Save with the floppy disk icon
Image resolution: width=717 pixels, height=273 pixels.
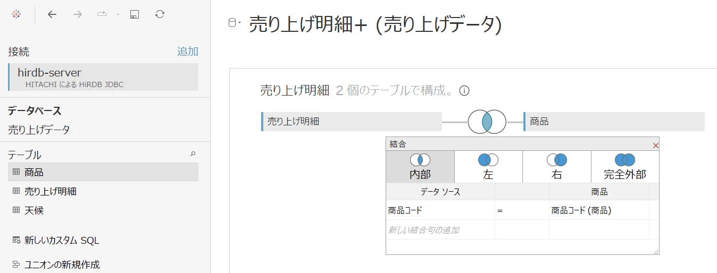pos(135,14)
